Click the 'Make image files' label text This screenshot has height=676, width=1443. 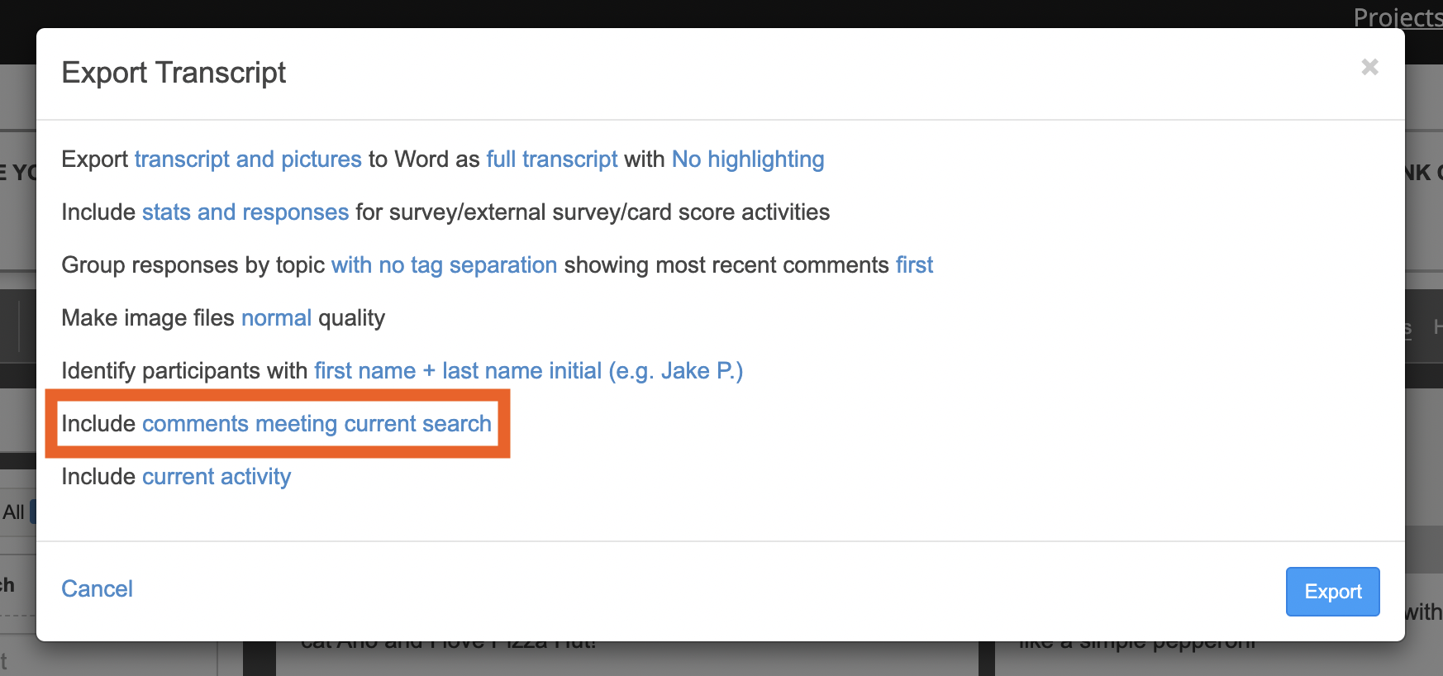(148, 318)
